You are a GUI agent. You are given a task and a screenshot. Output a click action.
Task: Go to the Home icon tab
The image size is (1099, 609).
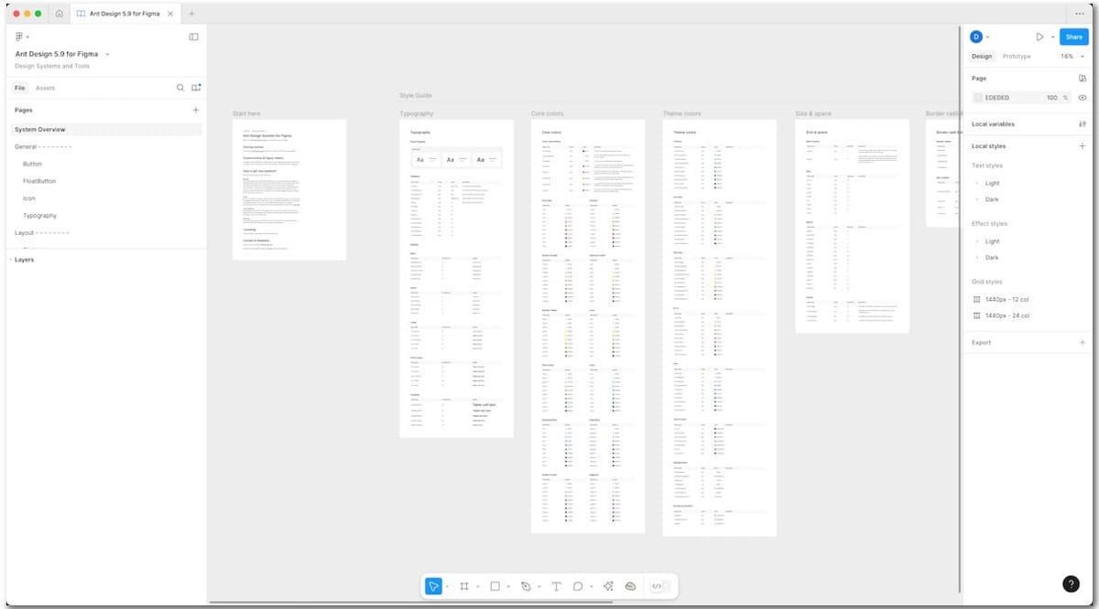pyautogui.click(x=60, y=14)
